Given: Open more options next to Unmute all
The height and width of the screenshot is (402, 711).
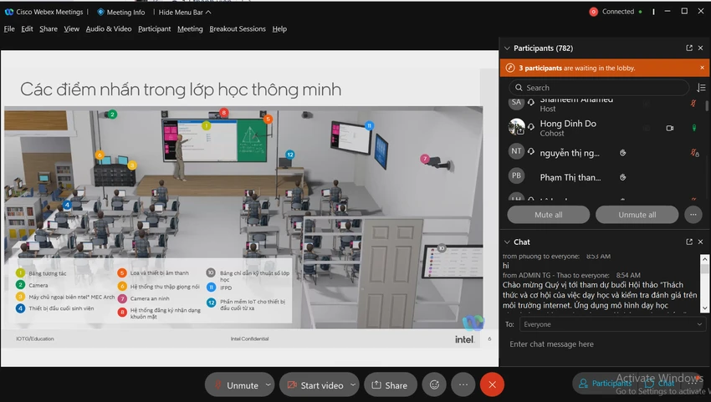Looking at the screenshot, I should (x=693, y=215).
